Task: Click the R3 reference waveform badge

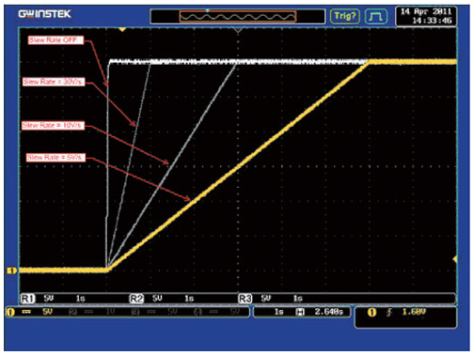Action: 245,299
